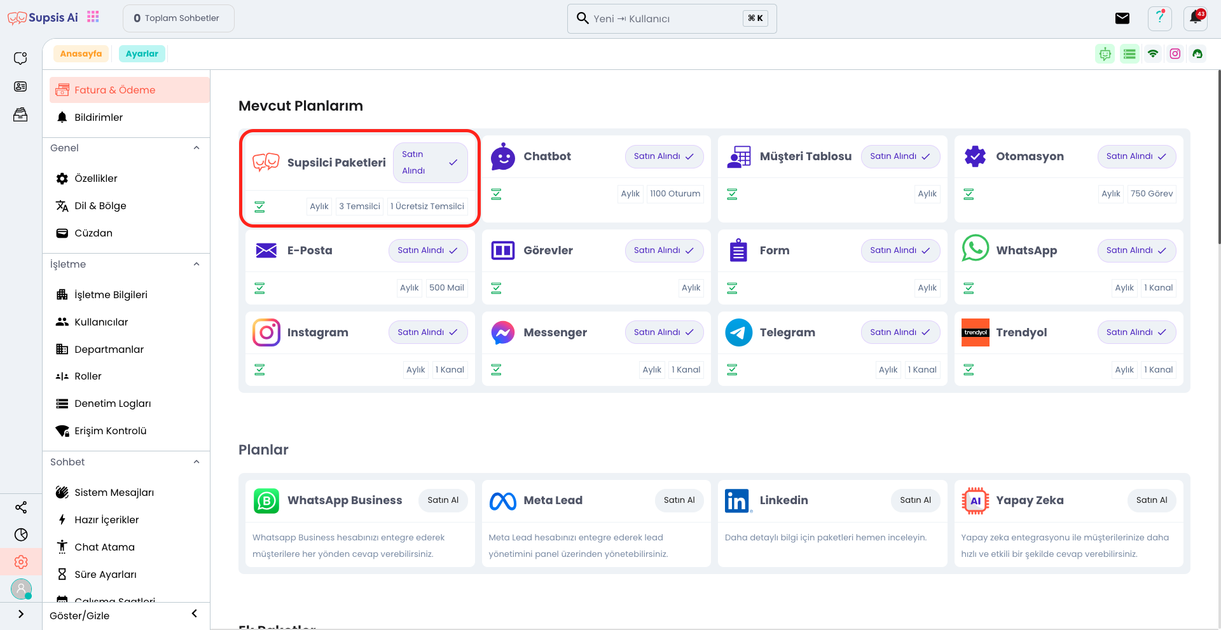Click the page vertical scrollbar
The width and height of the screenshot is (1221, 630).
1218,157
